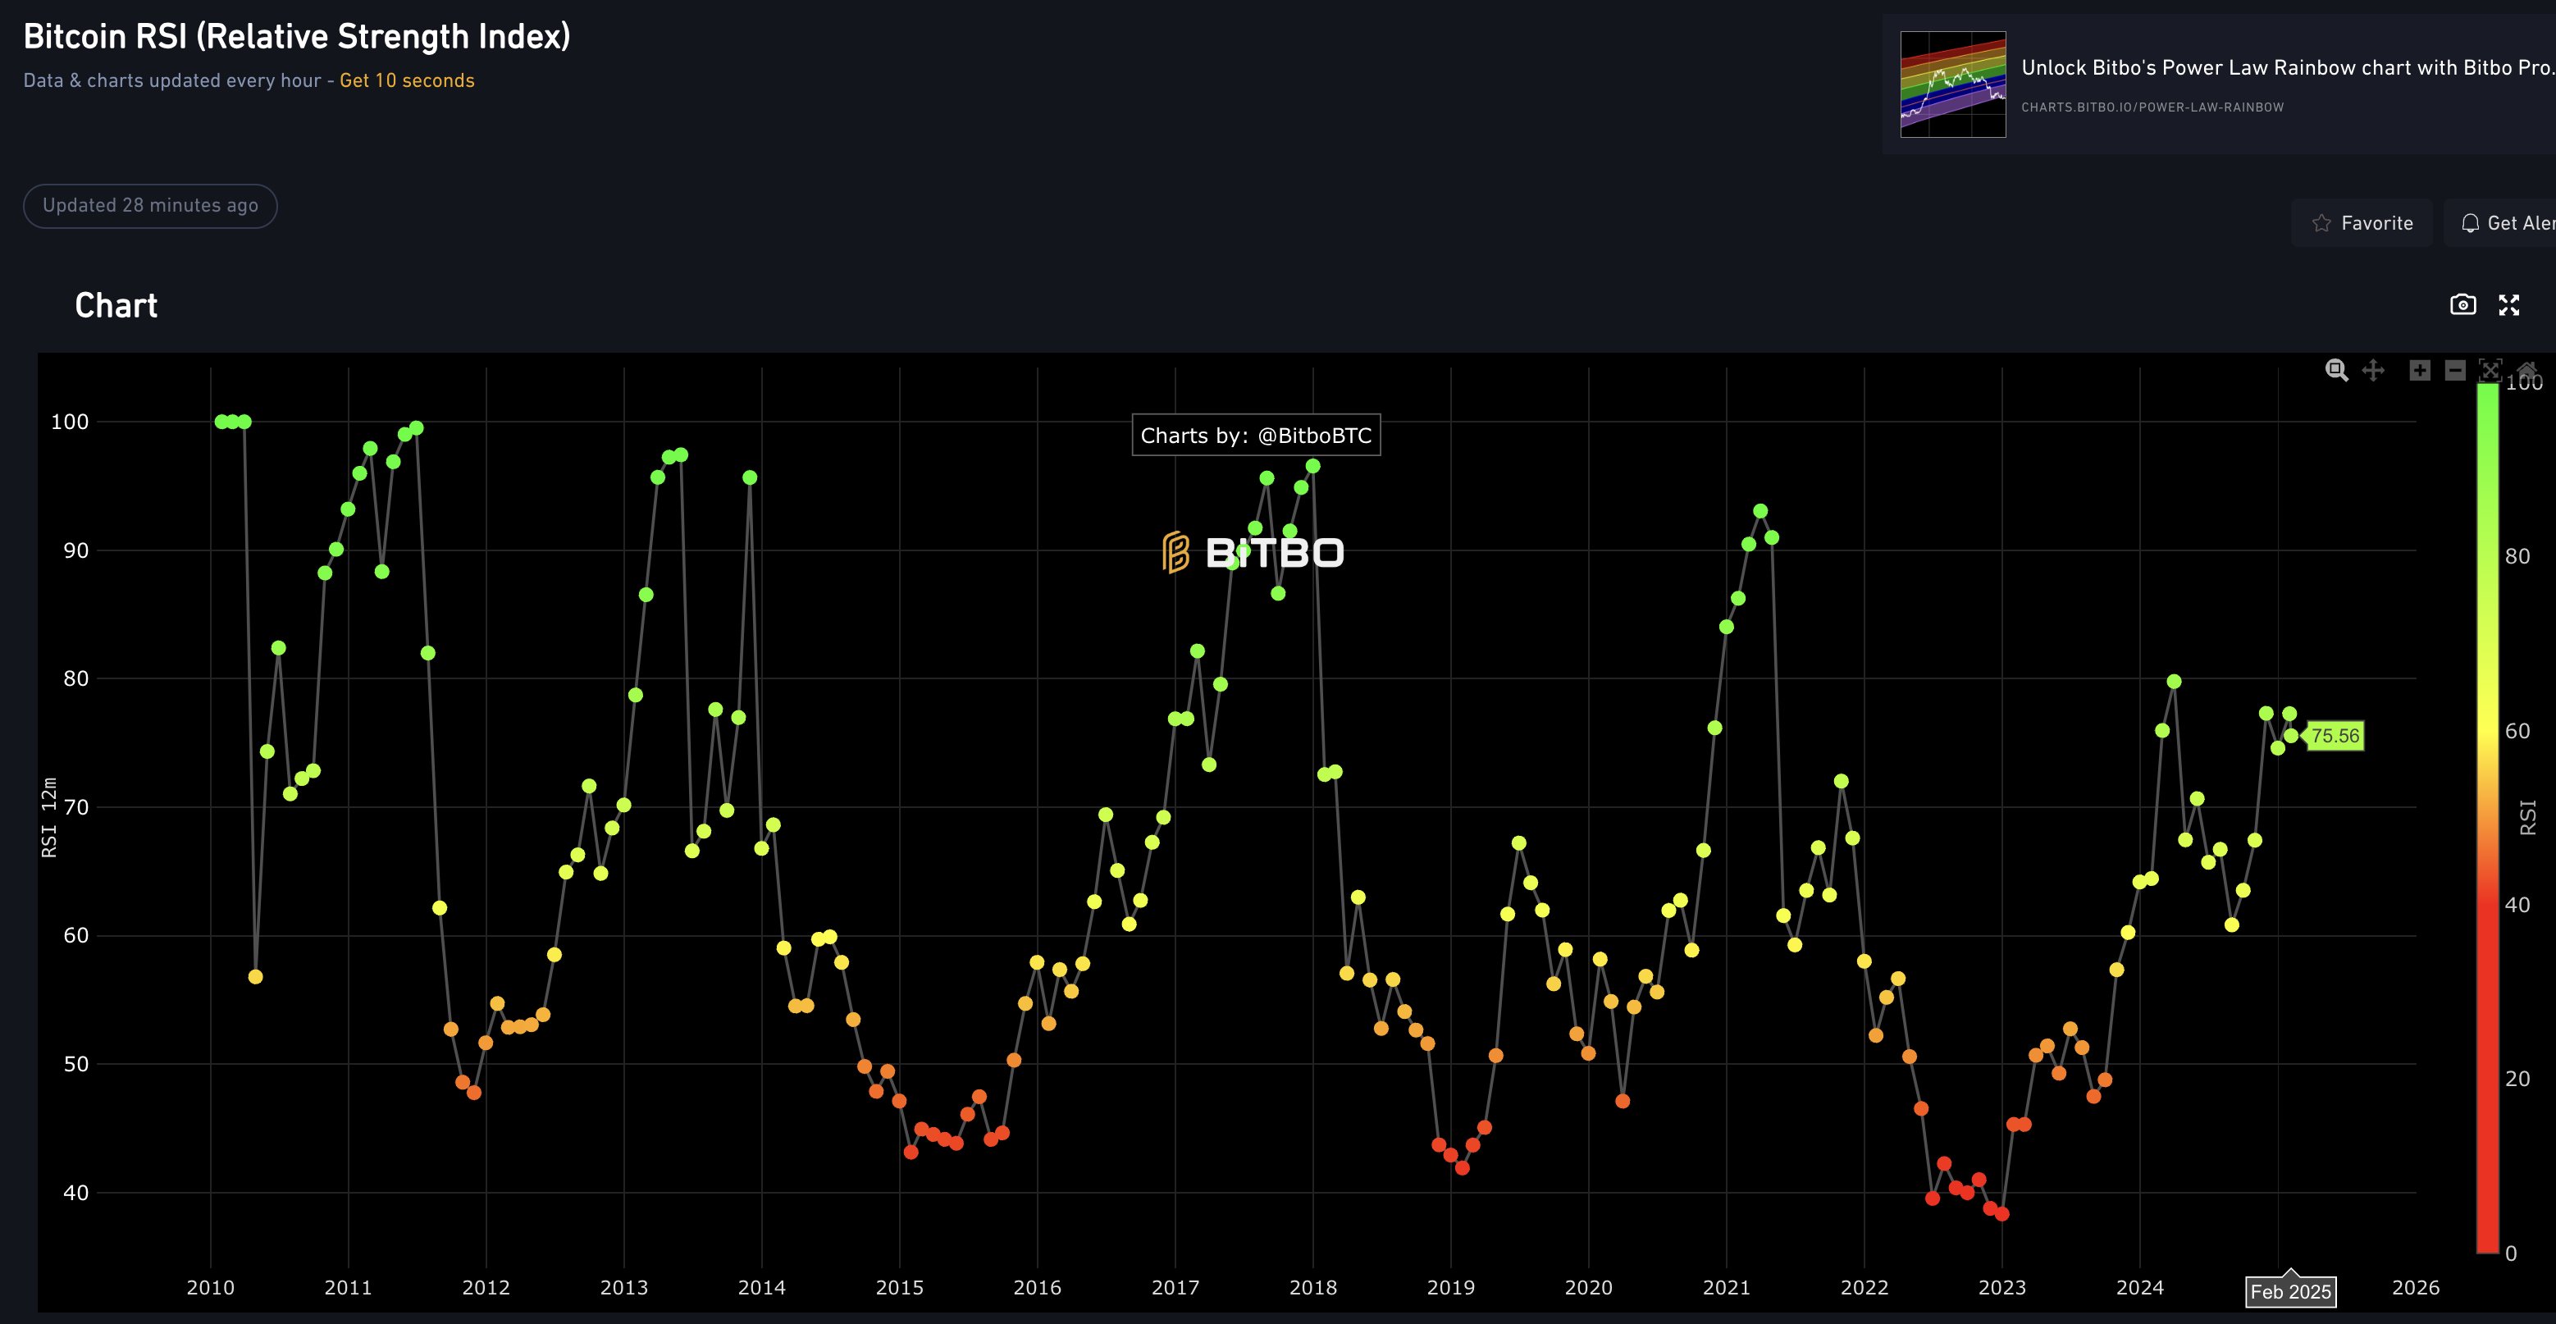2556x1324 pixels.
Task: Click the Get Alerts bell button
Action: point(2507,223)
